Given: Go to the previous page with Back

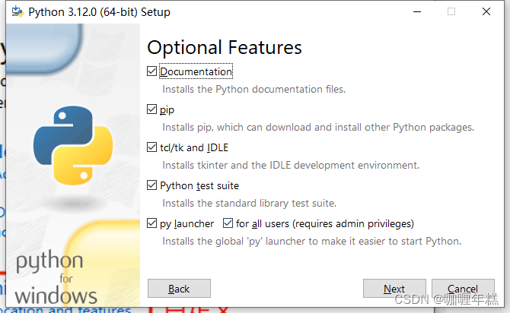Looking at the screenshot, I should (179, 289).
